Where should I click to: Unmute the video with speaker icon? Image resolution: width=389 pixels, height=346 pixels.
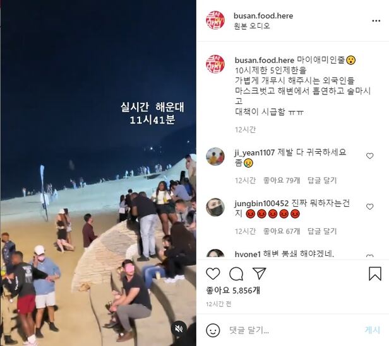[x=179, y=328]
